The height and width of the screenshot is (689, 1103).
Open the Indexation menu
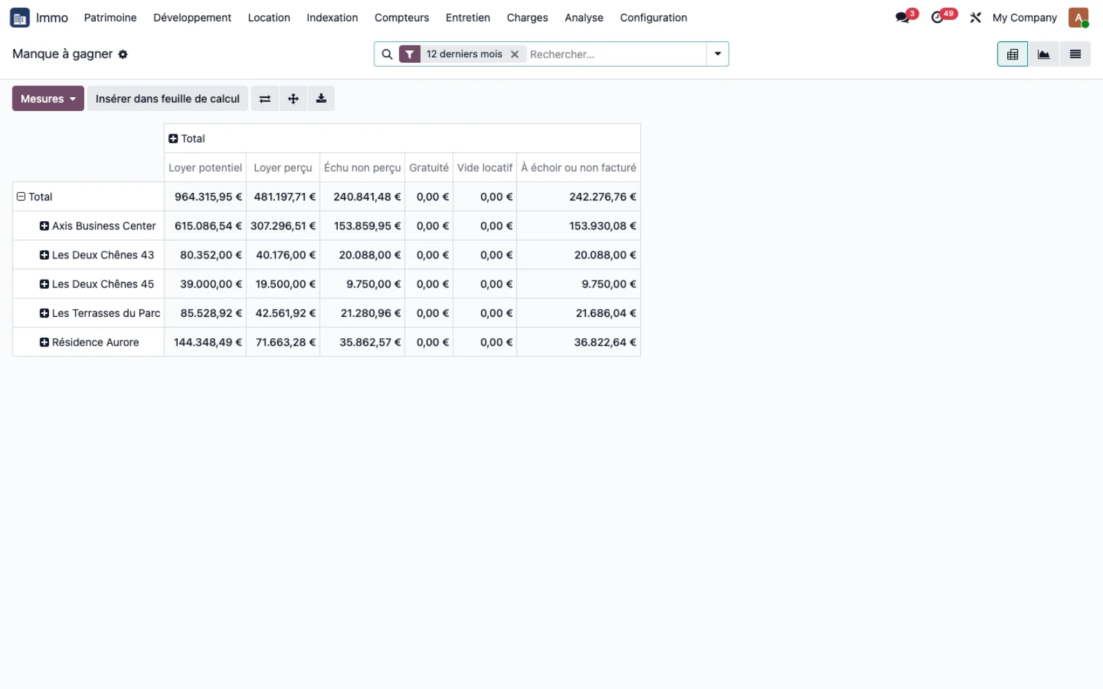coord(332,18)
